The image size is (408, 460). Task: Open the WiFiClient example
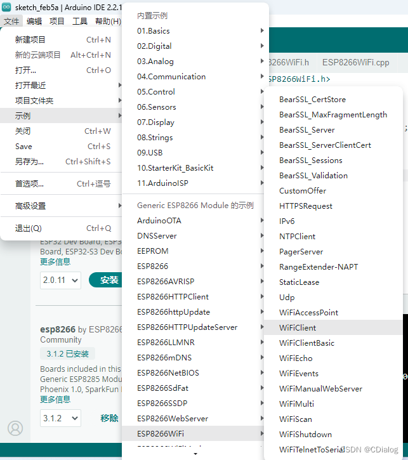coord(333,327)
